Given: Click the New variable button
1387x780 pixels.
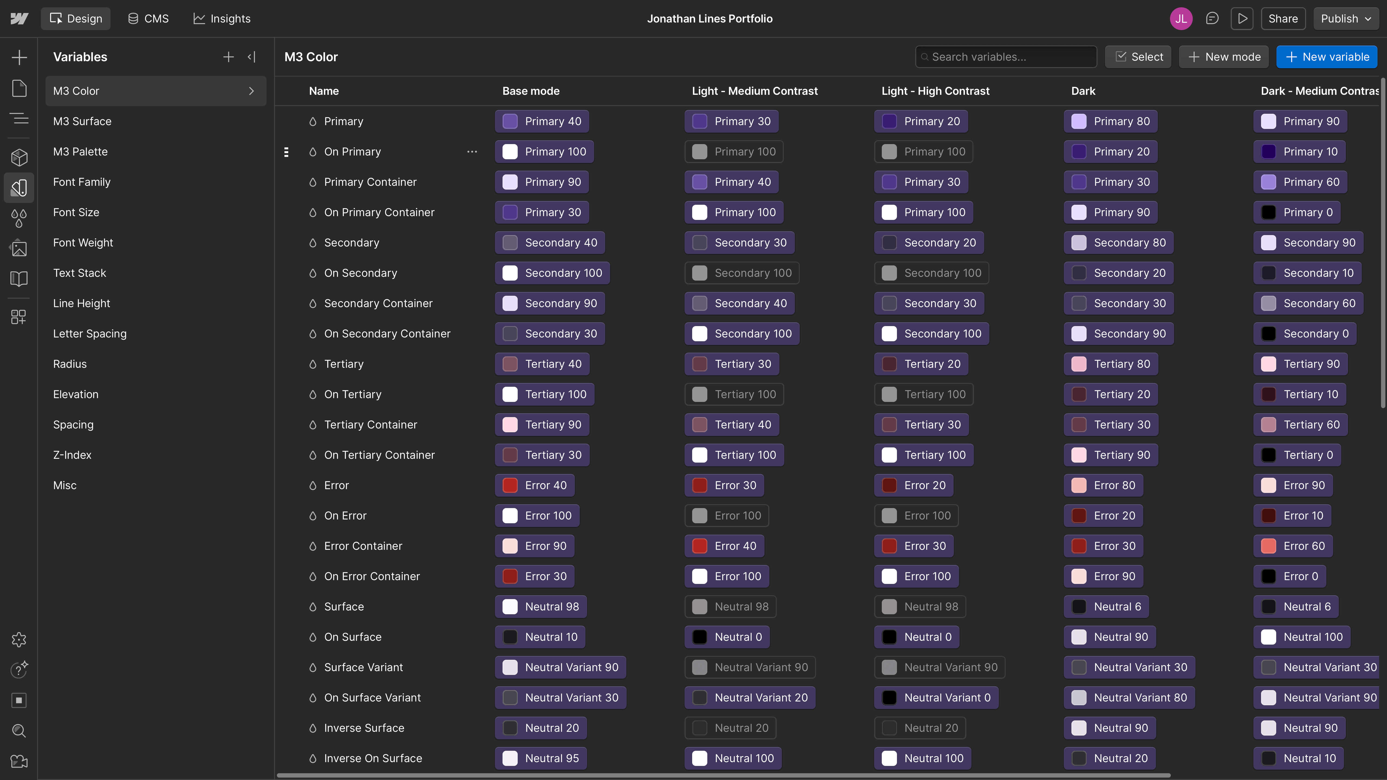Looking at the screenshot, I should click(1327, 57).
